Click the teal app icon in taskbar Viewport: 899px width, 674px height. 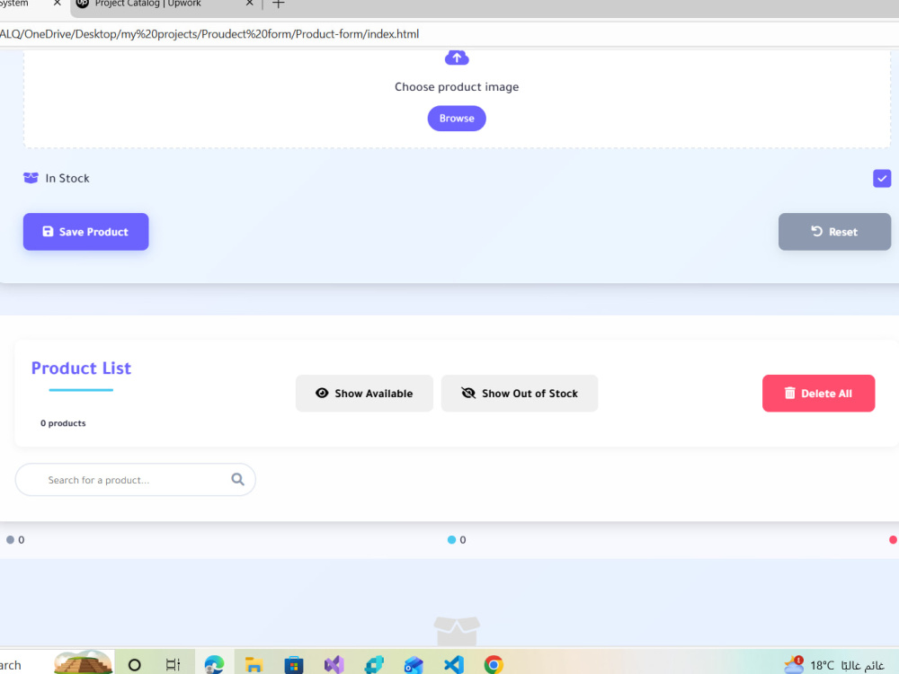coord(374,665)
